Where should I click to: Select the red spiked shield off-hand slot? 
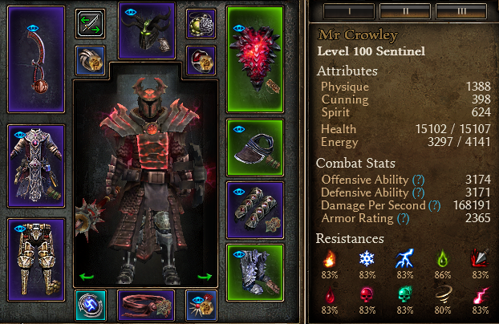click(255, 59)
